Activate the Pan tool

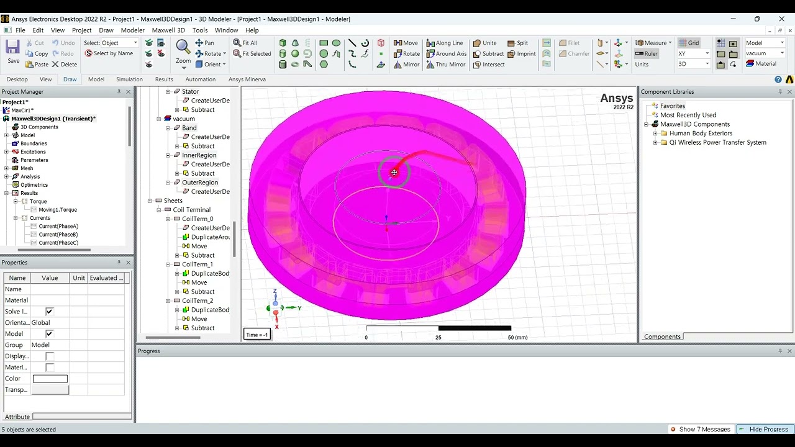204,43
